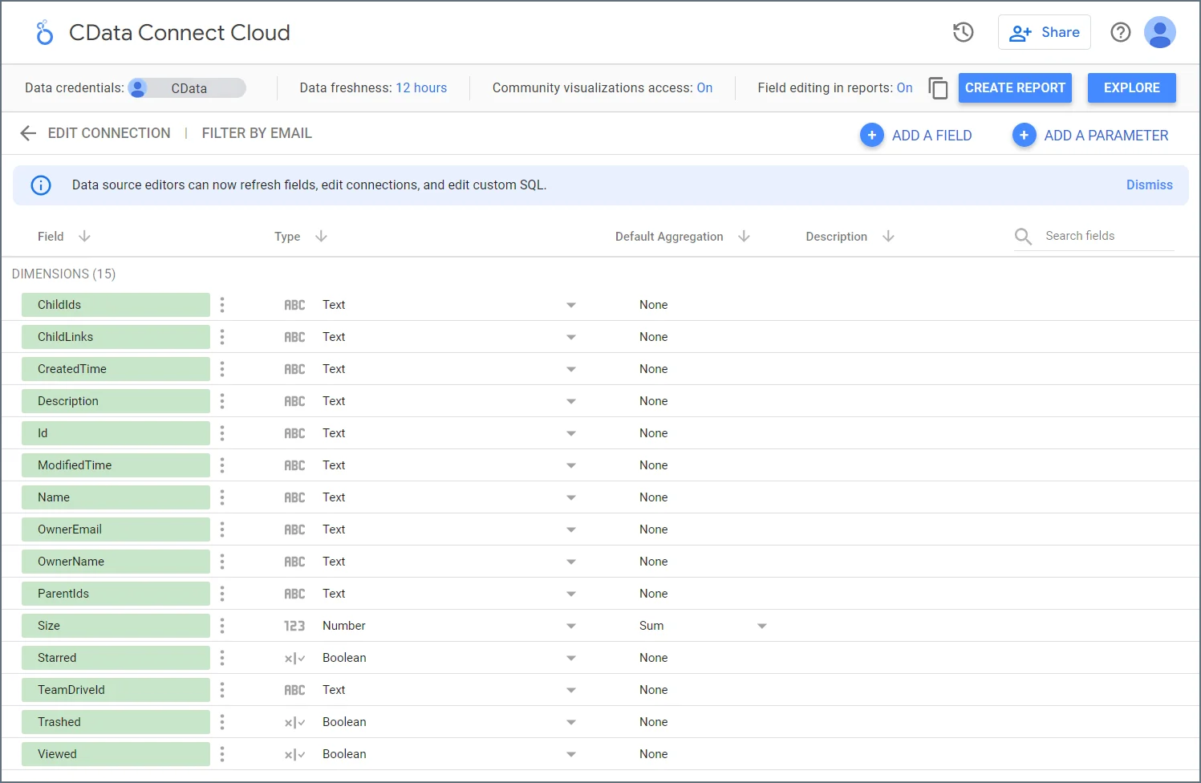The image size is (1201, 783).
Task: Click the plus icon for Add a Field
Action: (871, 135)
